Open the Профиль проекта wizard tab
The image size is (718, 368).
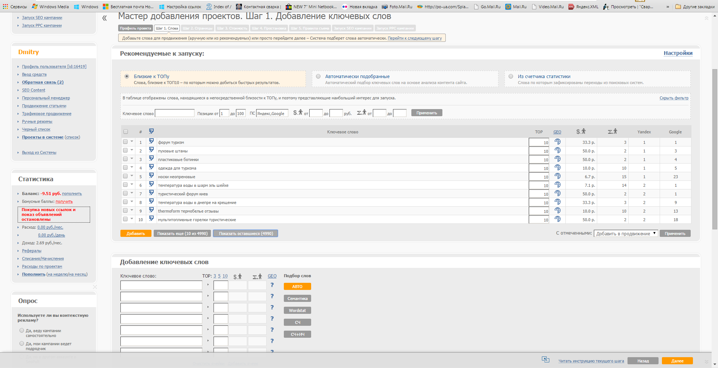coord(136,28)
